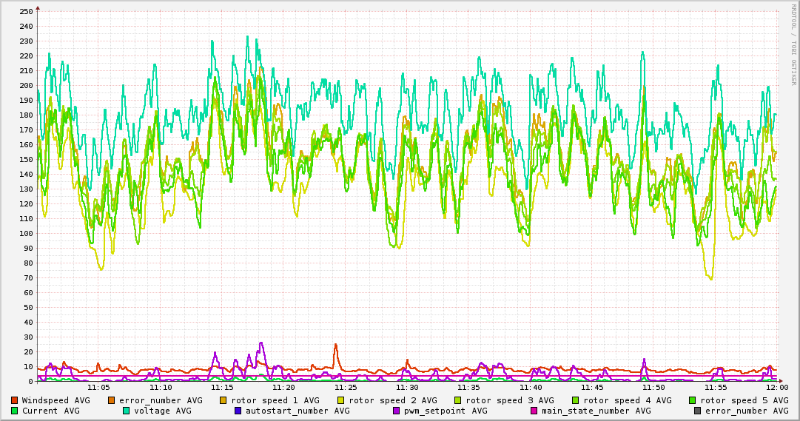Viewport: 800px width, 421px height.
Task: Select the 70 value on y-axis
Action: click(x=28, y=277)
